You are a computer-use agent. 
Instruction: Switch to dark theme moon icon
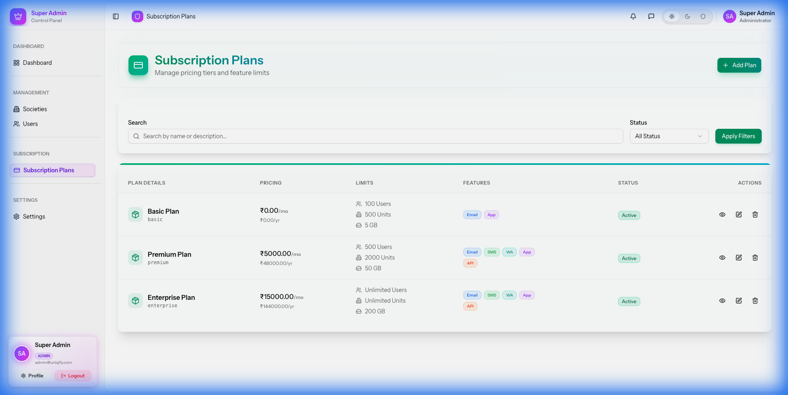coord(687,16)
